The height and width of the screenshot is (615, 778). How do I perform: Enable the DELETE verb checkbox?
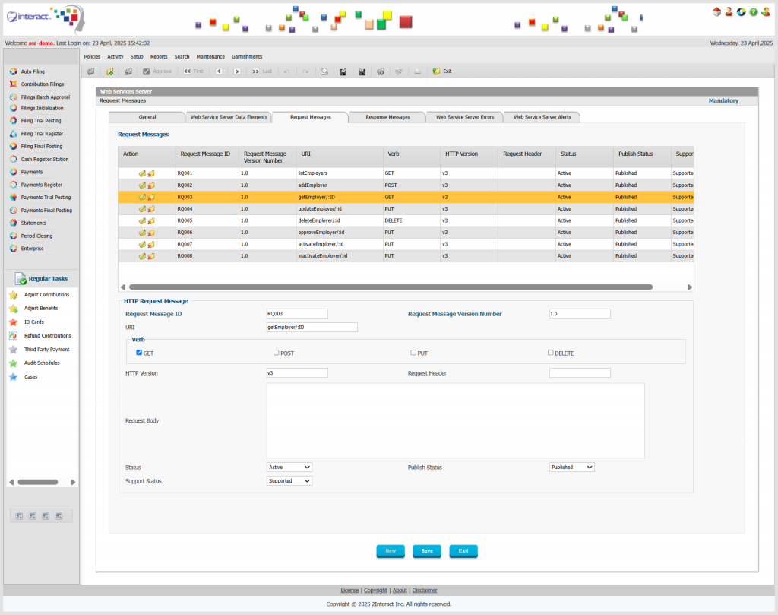coord(551,353)
